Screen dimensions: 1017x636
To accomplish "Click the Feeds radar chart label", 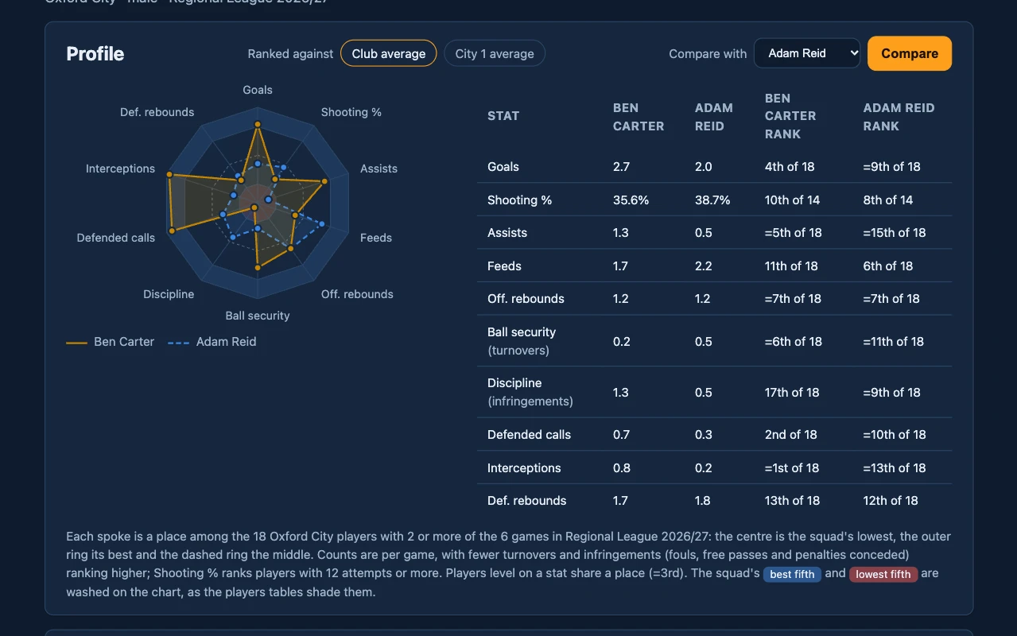I will [376, 238].
